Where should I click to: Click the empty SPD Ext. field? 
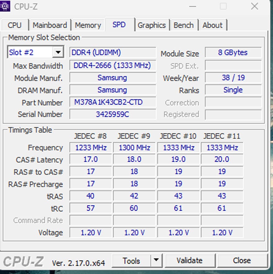(x=233, y=65)
